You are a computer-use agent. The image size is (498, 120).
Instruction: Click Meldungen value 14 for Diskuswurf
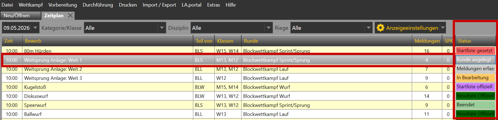click(x=427, y=96)
